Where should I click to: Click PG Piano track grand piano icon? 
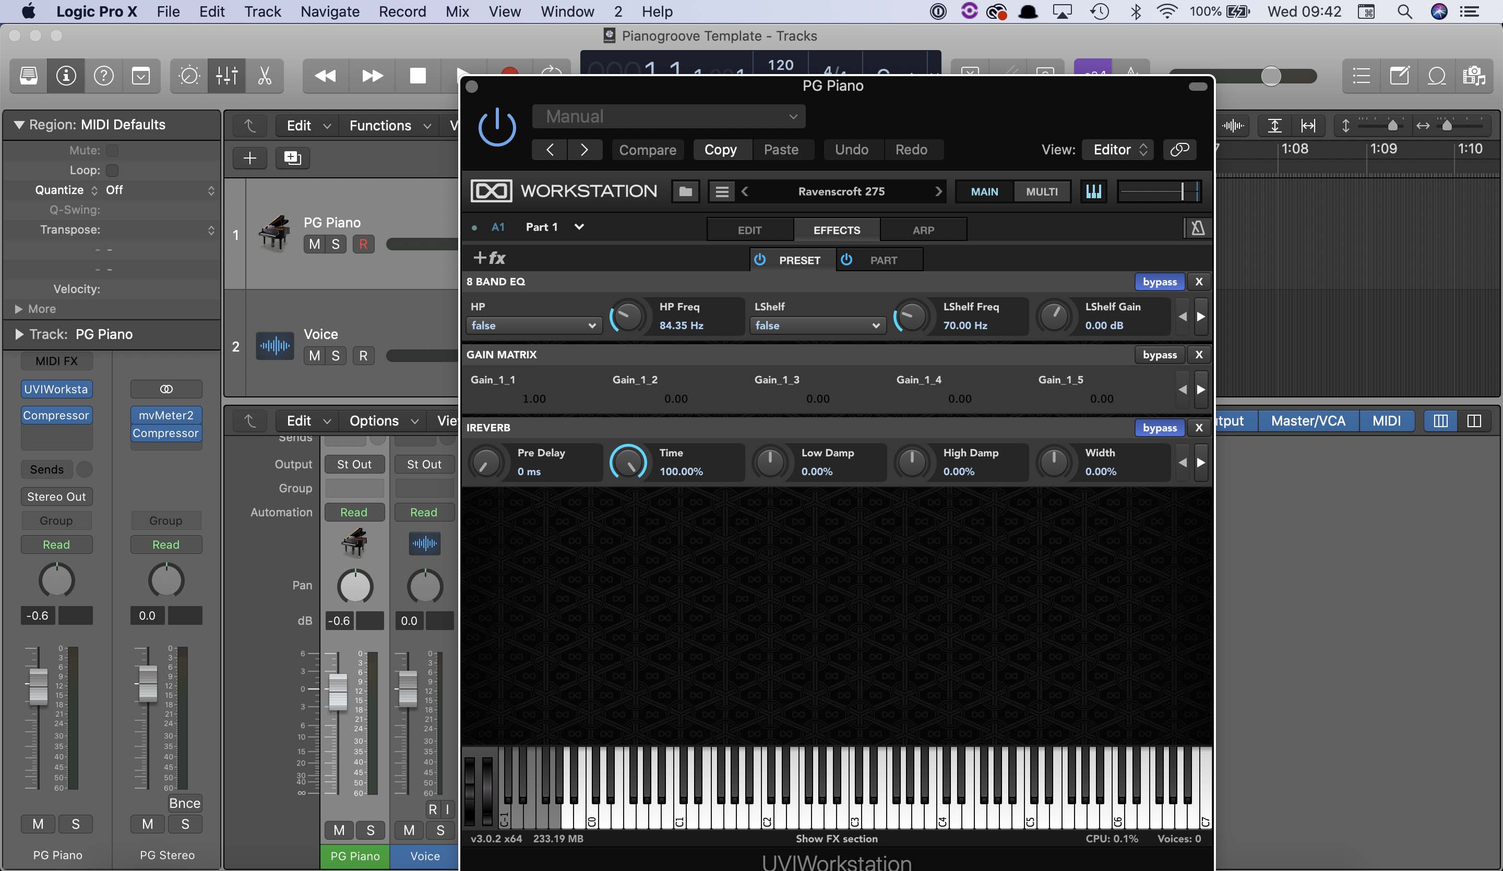point(275,234)
